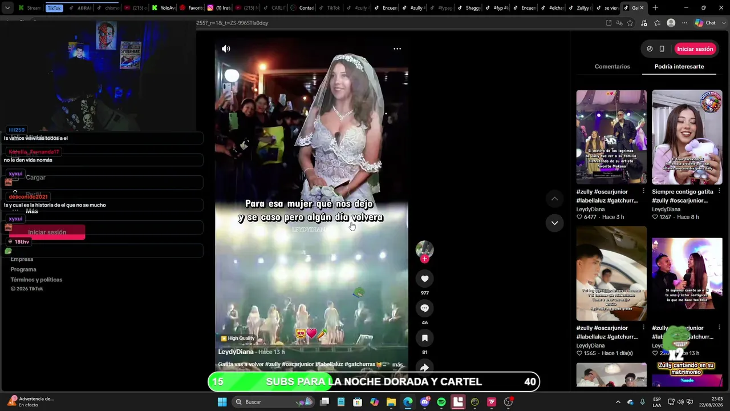Open the get-coins icon beside the phone icon
The height and width of the screenshot is (411, 730).
coord(650,49)
